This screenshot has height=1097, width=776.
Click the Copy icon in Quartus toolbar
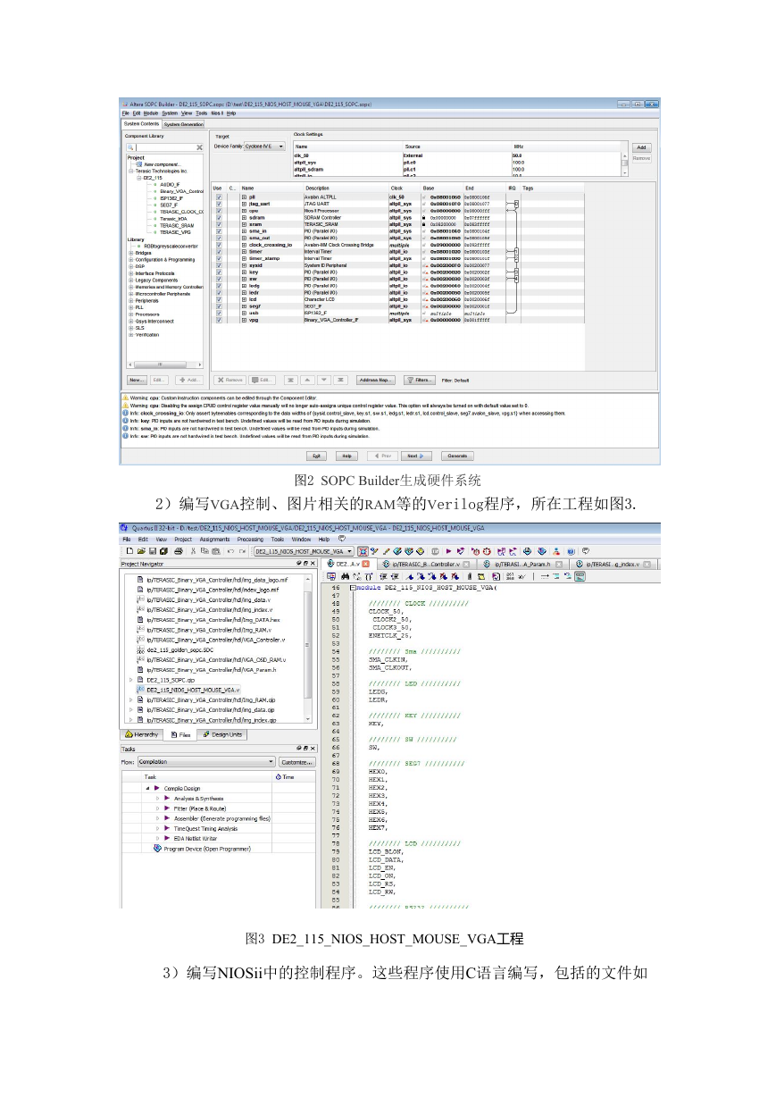[x=204, y=551]
